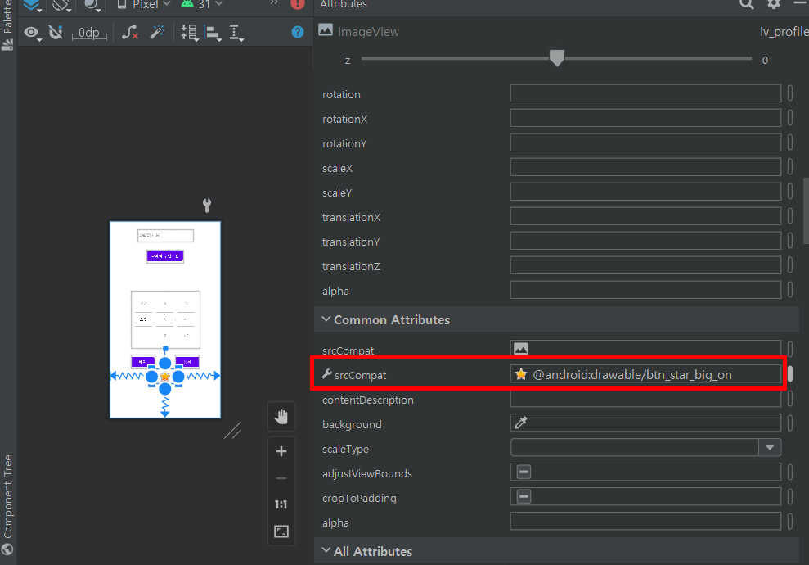The width and height of the screenshot is (809, 565).
Task: Open the Palette side tab
Action: pos(7,25)
